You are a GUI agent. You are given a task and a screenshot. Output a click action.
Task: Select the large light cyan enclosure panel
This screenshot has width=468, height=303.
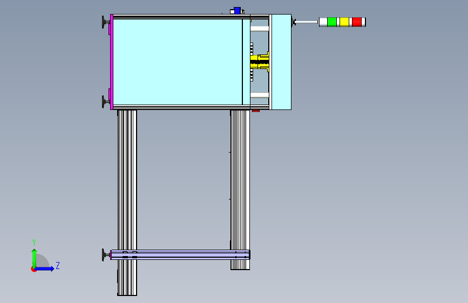[x=178, y=62]
